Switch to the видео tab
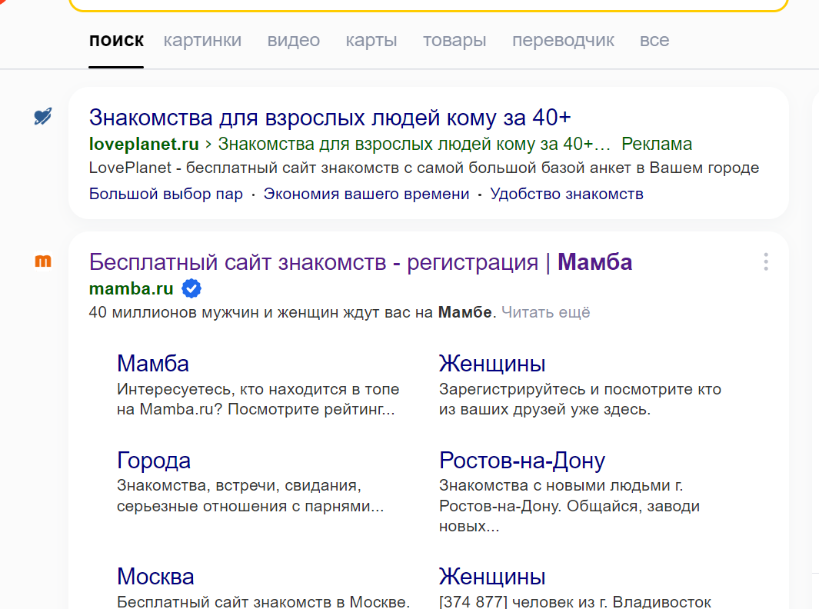Screen dimensions: 819x609 (x=294, y=40)
